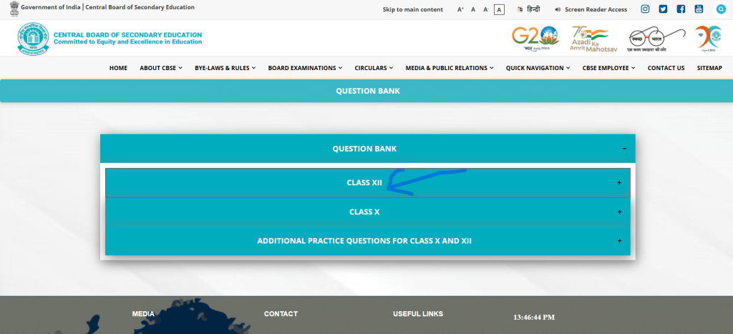Viewport: 733px width, 334px height.
Task: Open the CBSE Twitter page icon
Action: point(663,9)
